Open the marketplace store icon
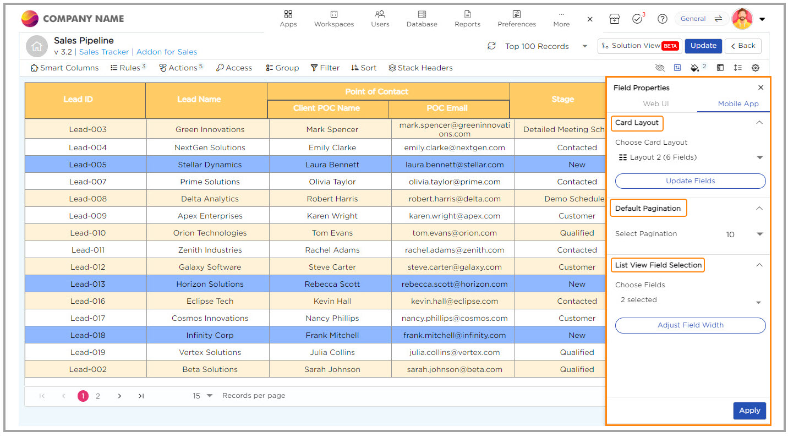 (x=614, y=19)
